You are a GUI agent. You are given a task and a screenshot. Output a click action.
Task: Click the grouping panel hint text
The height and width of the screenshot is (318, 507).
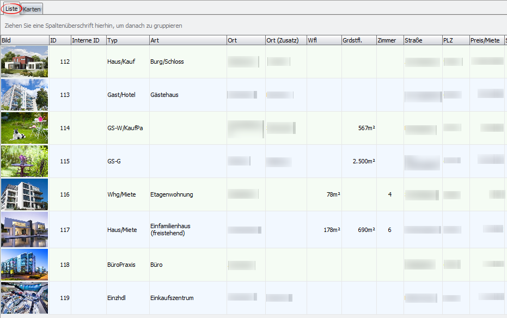tap(93, 26)
